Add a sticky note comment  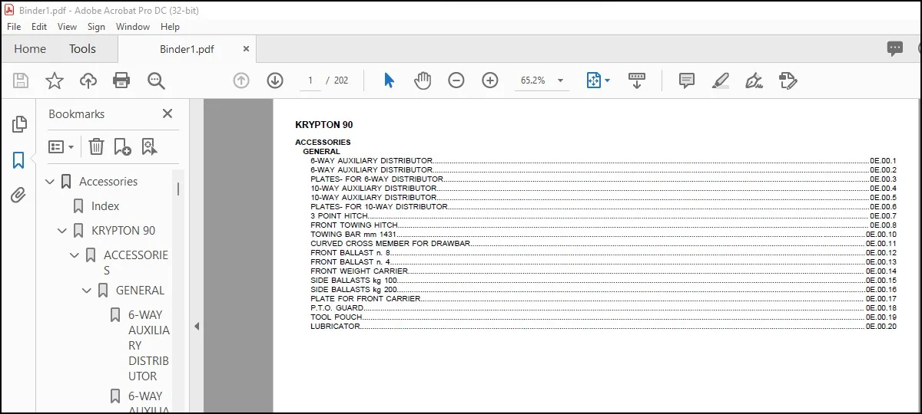click(687, 80)
